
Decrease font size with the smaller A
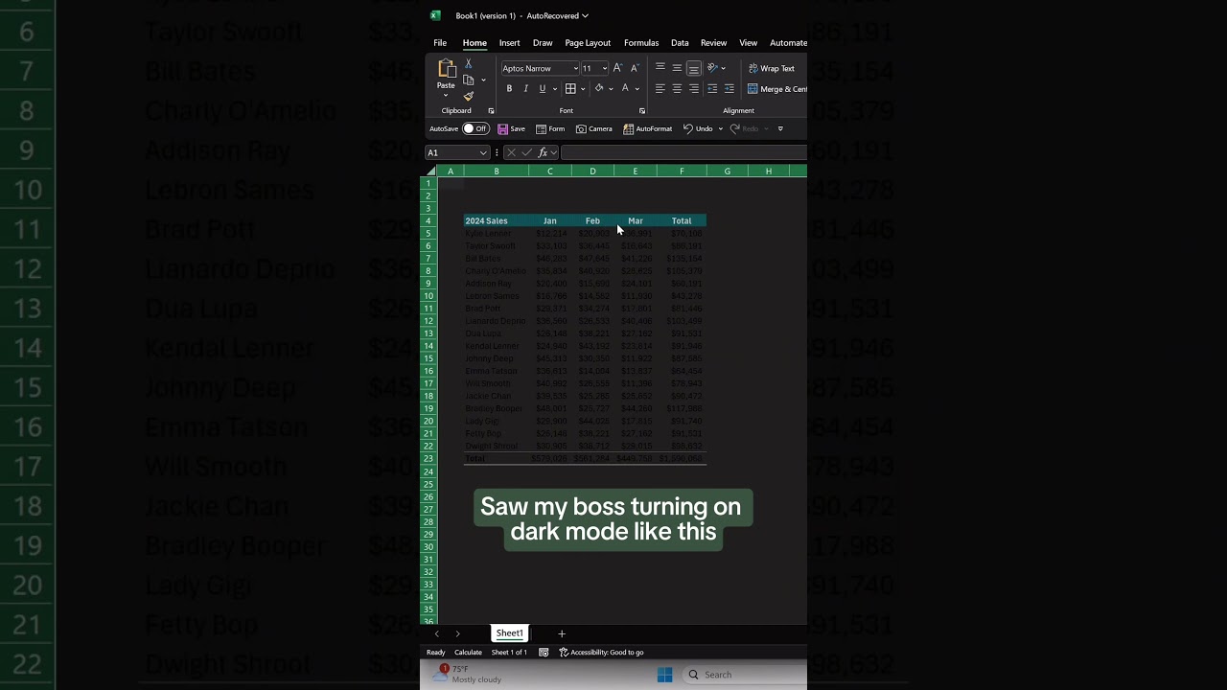(634, 68)
